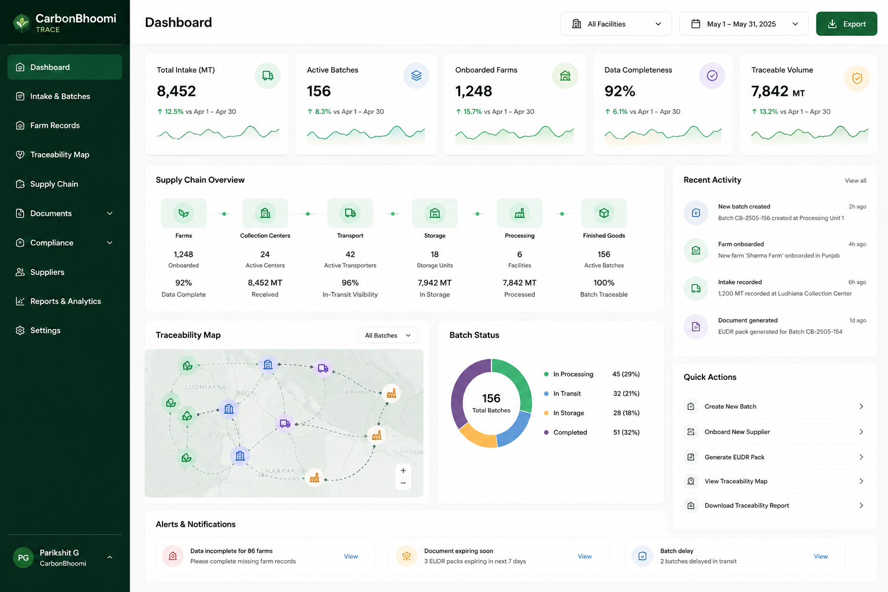Click the Export button

[846, 24]
